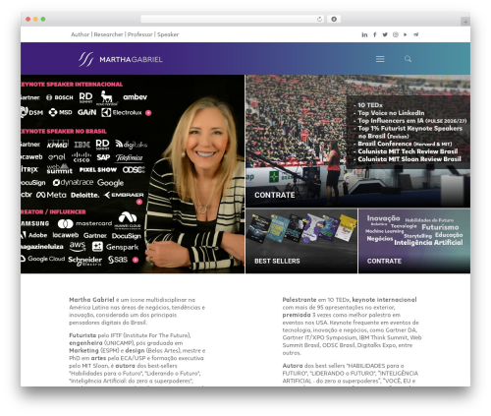Viewport: 491px width, 416px height.
Task: Click the Martha Gabriel logo in the header
Action: pos(121,59)
